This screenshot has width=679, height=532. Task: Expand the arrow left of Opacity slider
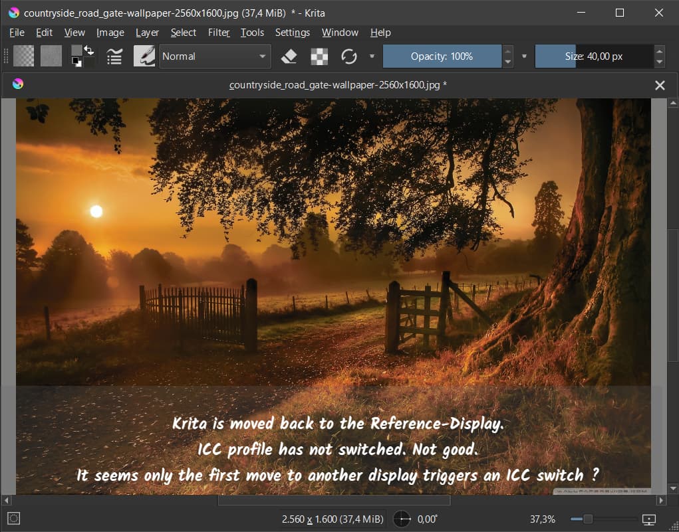pyautogui.click(x=372, y=56)
